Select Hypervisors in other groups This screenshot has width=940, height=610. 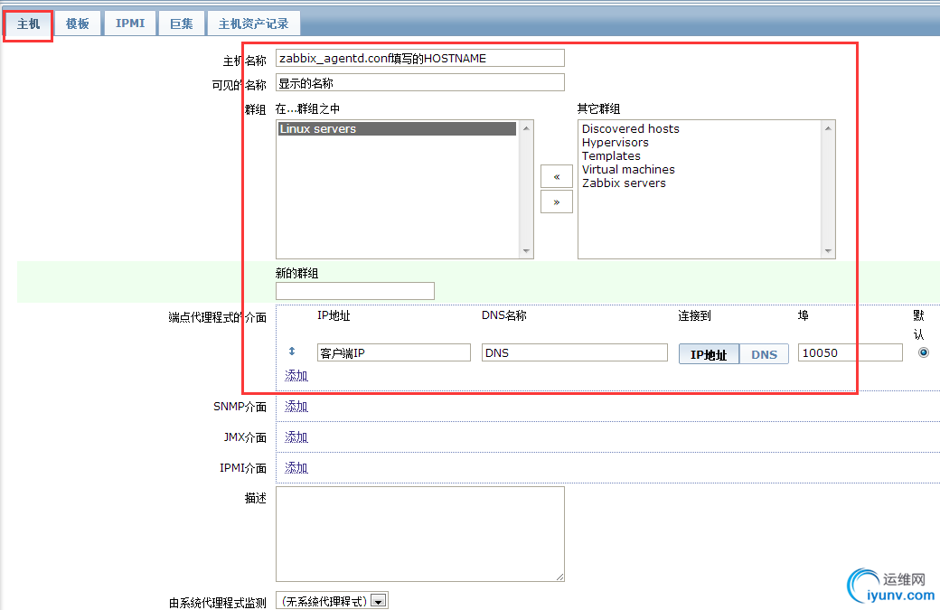click(616, 143)
